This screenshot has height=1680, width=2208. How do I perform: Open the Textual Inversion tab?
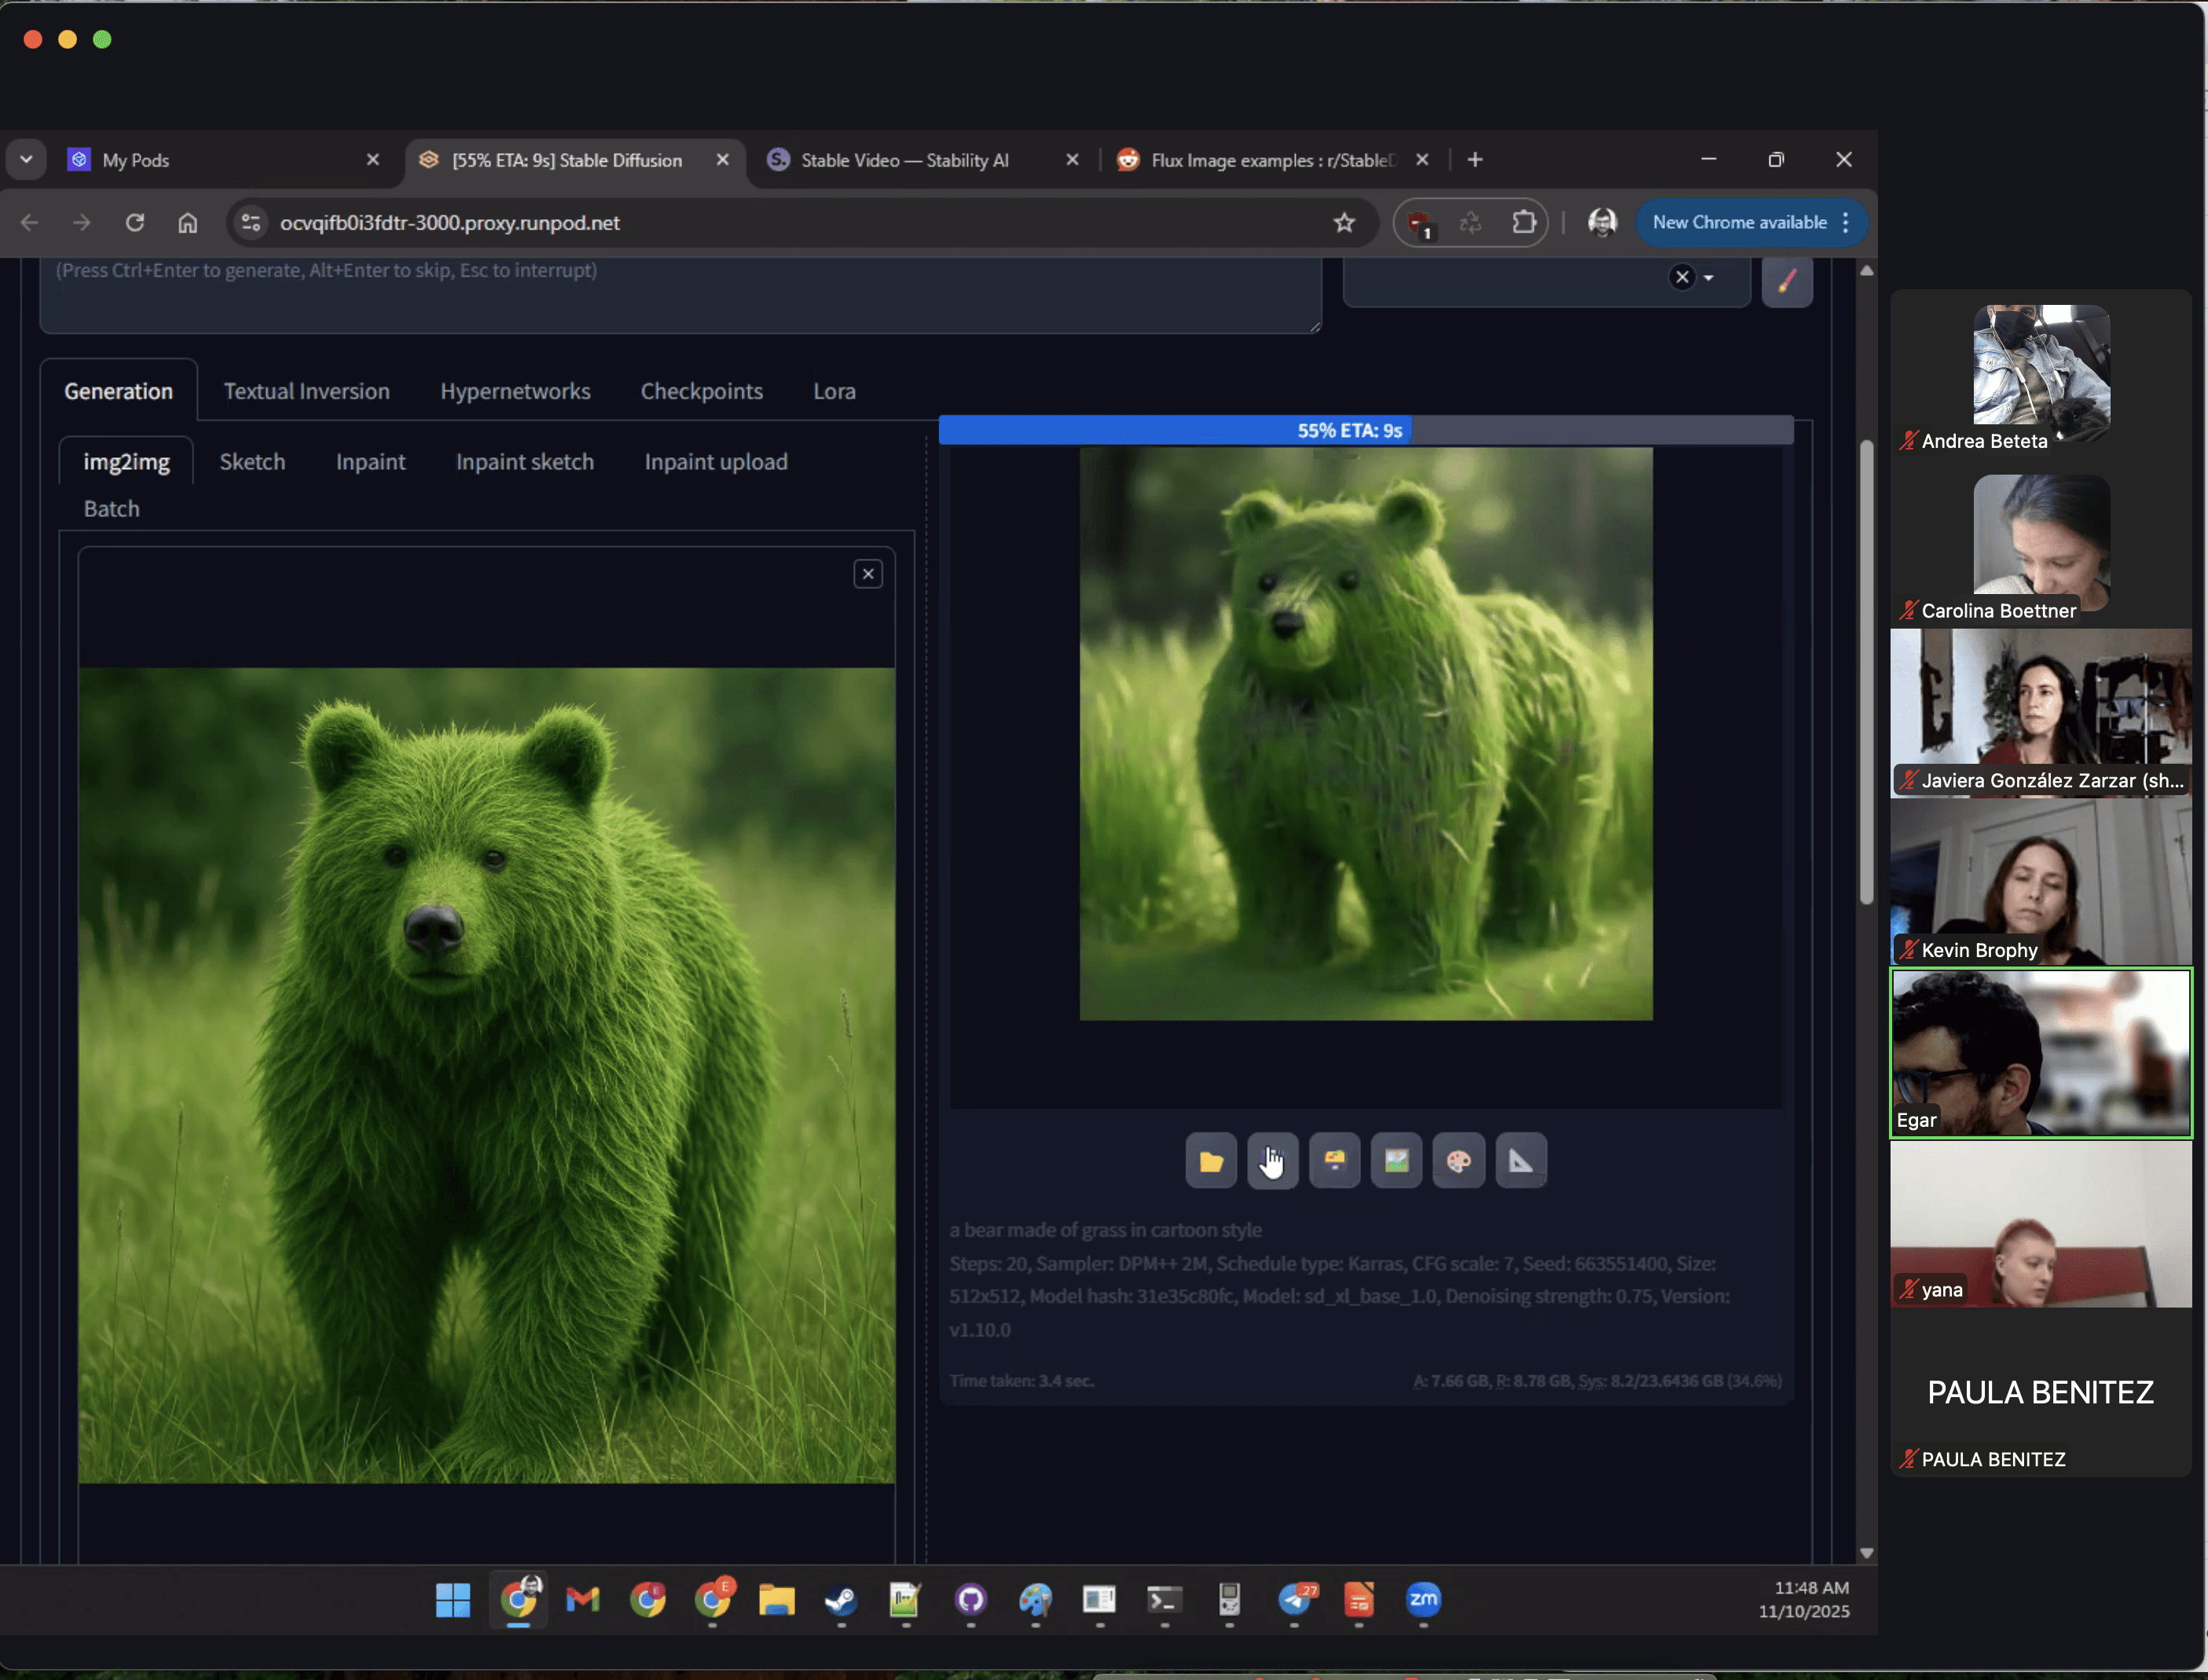point(306,391)
